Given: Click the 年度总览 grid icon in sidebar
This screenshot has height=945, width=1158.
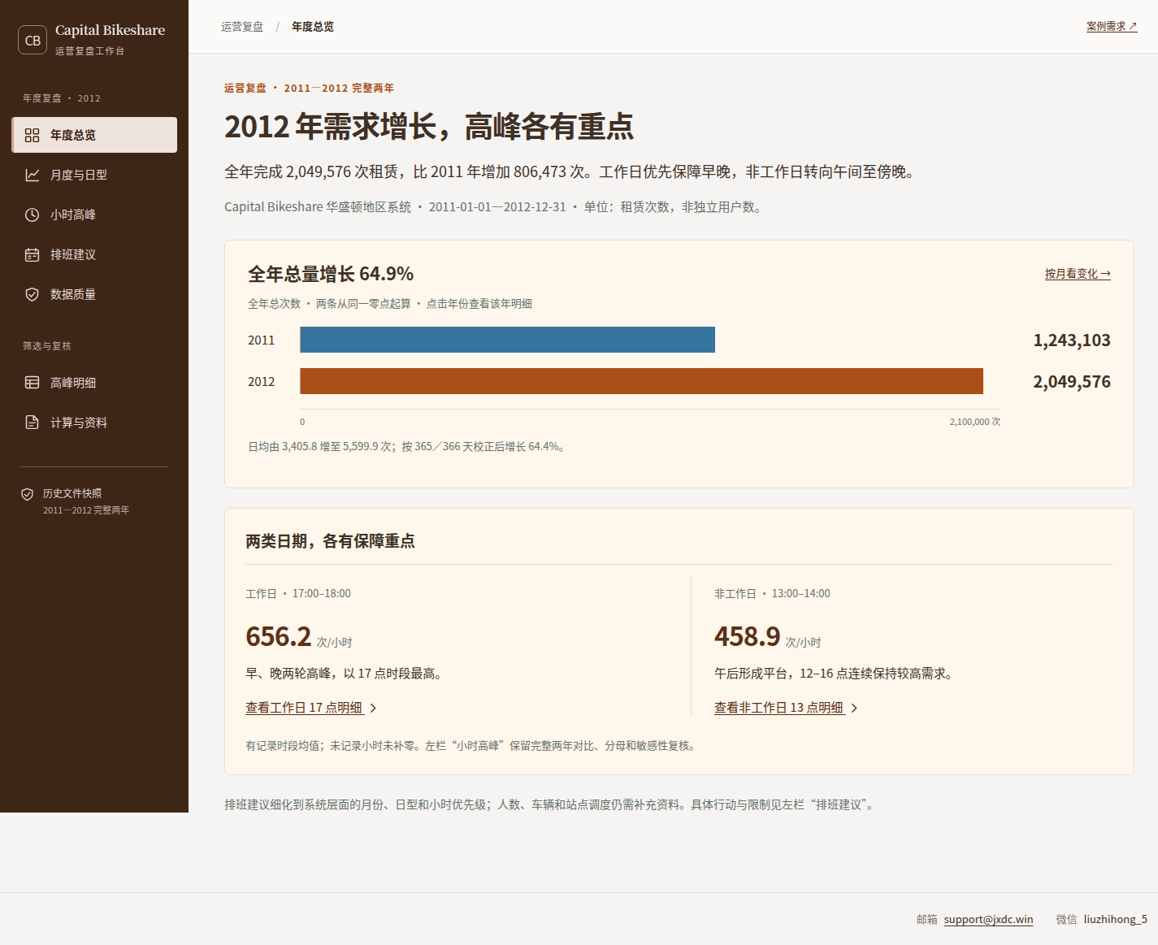Looking at the screenshot, I should pyautogui.click(x=32, y=135).
